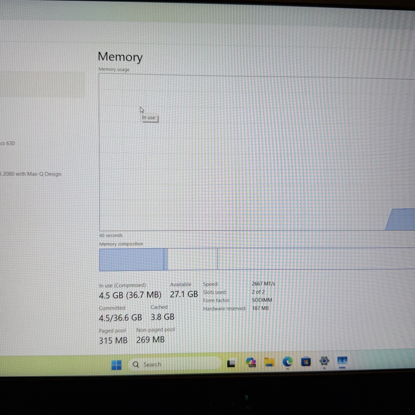This screenshot has height=415, width=415.
Task: Select Task Manager icon on the taskbar
Action: click(x=342, y=360)
